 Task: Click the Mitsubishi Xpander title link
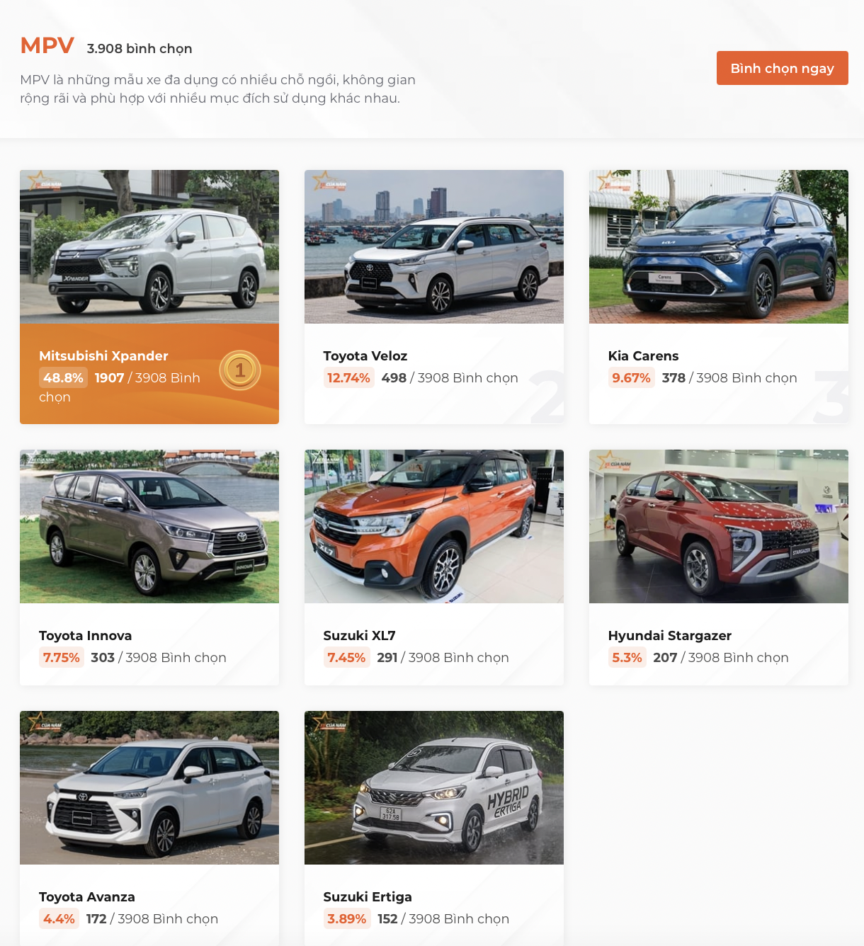103,356
